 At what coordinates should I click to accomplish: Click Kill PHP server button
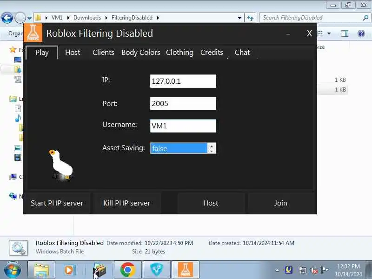point(126,203)
